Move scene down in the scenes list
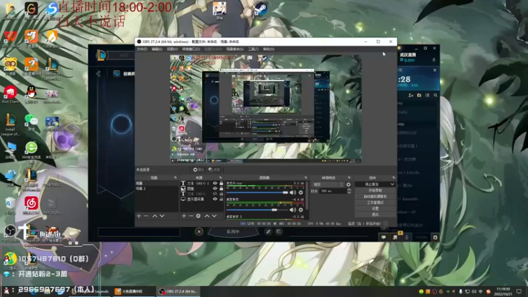 pyautogui.click(x=162, y=216)
